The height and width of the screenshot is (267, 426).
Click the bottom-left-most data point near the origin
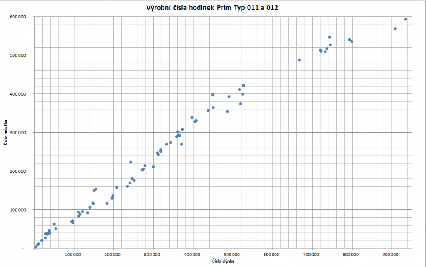(x=35, y=247)
